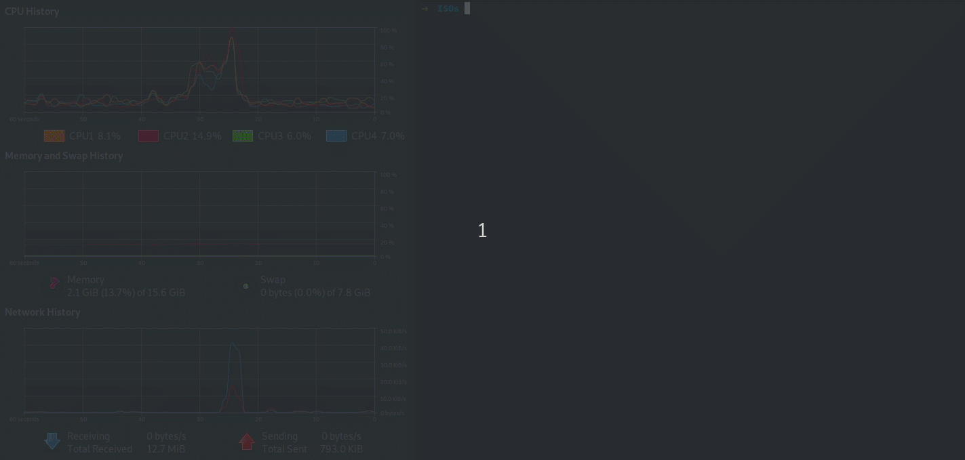The height and width of the screenshot is (460, 965).
Task: Click the Total Sent 793.0 KiB value
Action: pyautogui.click(x=342, y=449)
